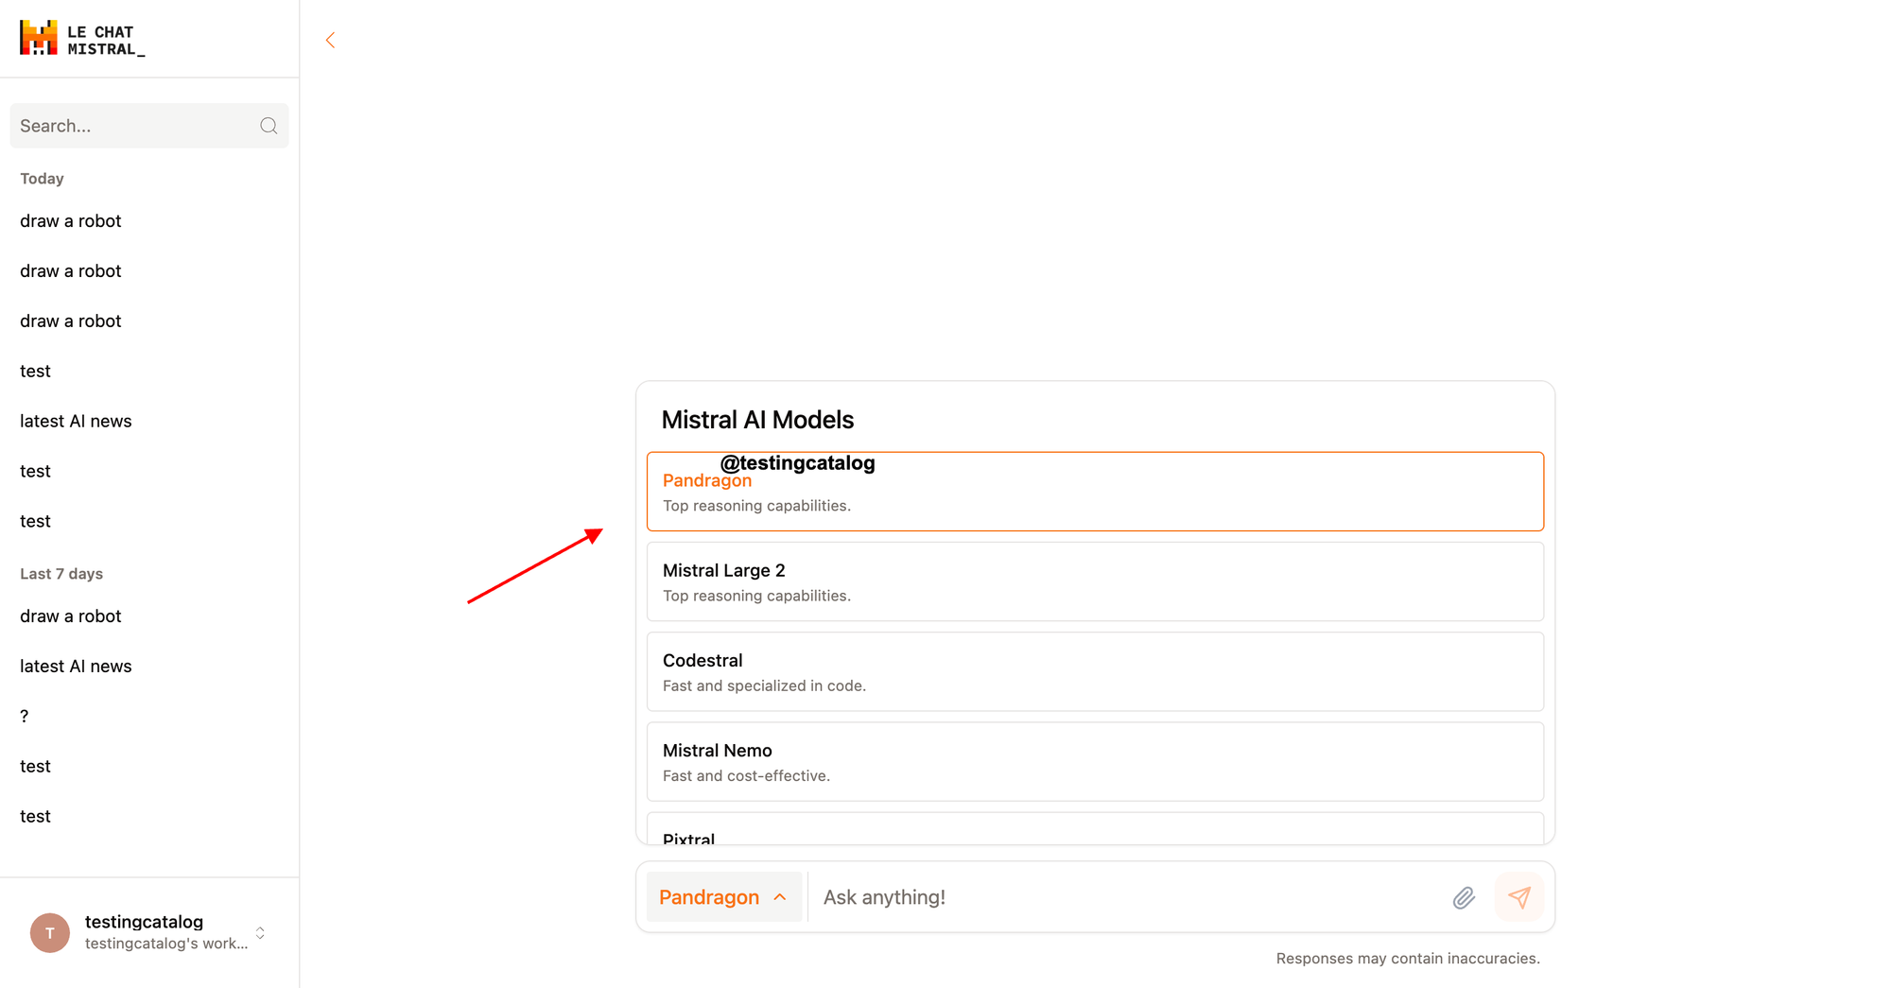Select the partially visible Pixtral model
The height and width of the screenshot is (988, 1891).
[x=1095, y=829]
